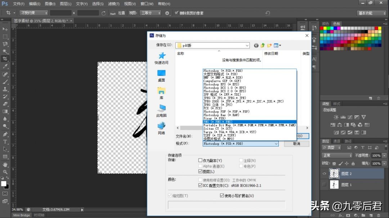Uncheck the 使用小写扩展名(U) checkbox
The height and width of the screenshot is (218, 389).
(222, 195)
